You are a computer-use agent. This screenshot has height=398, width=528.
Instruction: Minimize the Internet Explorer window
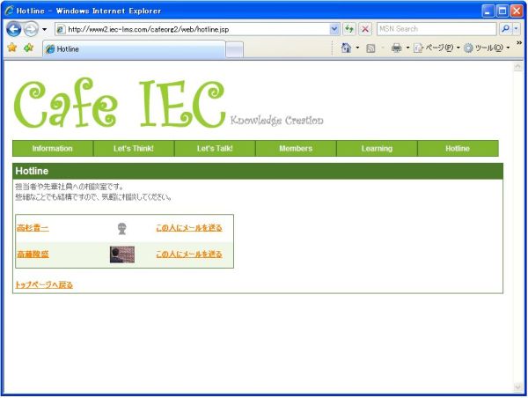pyautogui.click(x=488, y=11)
